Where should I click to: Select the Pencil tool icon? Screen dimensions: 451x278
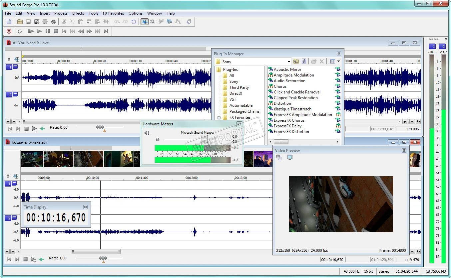tap(161, 22)
